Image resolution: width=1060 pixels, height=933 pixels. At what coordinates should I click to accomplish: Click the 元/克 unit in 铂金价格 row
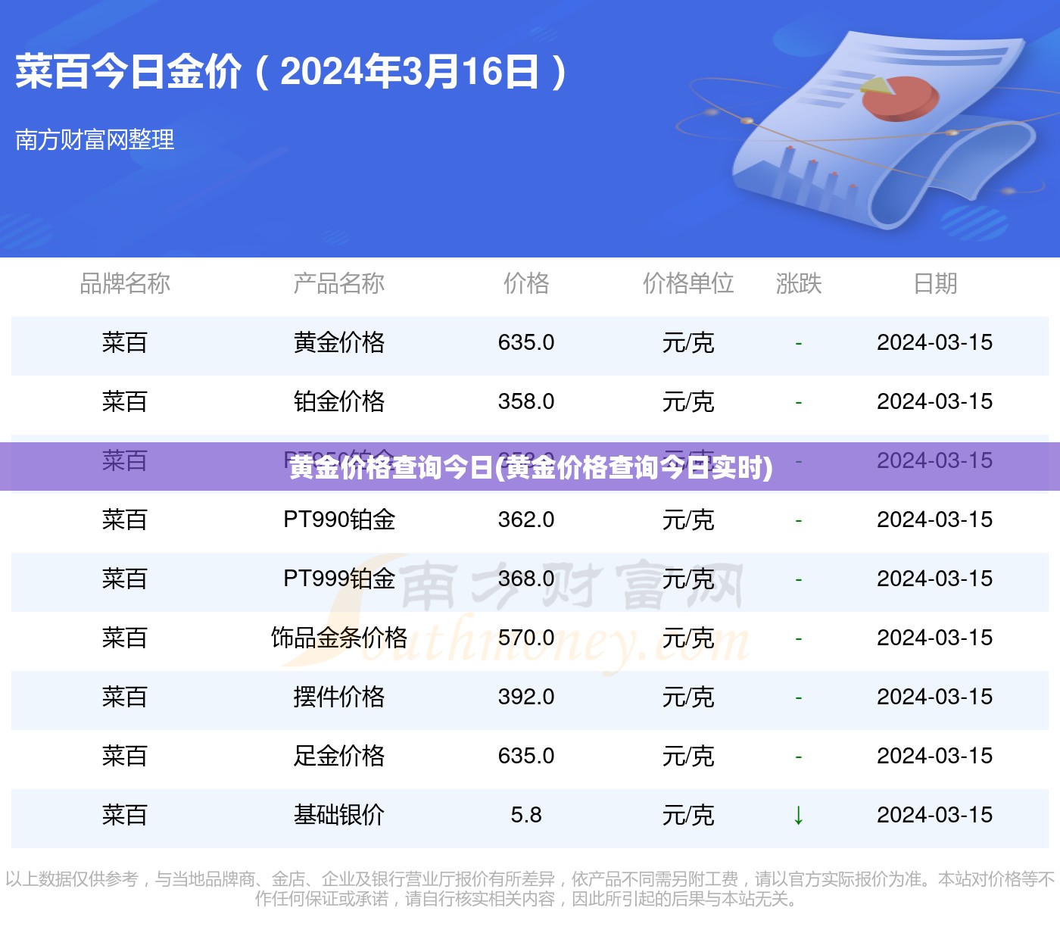[x=688, y=401]
